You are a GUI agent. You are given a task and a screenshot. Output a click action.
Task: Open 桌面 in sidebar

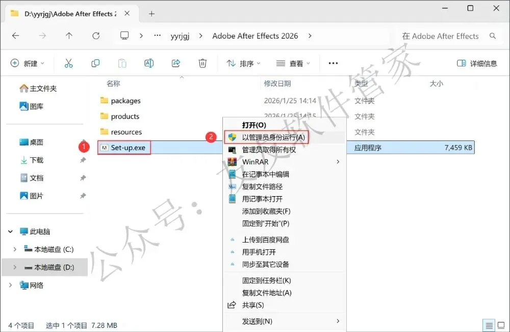click(32, 142)
